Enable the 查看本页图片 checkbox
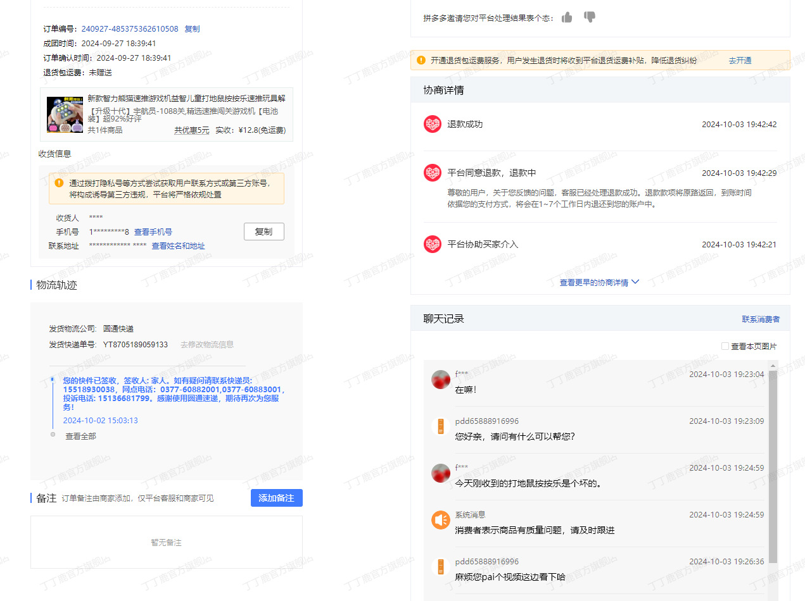This screenshot has height=601, width=805. tap(725, 346)
